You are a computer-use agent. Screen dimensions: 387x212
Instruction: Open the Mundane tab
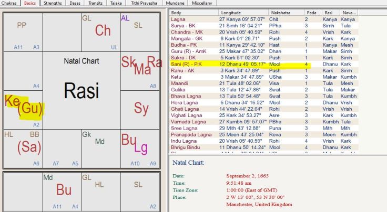pyautogui.click(x=175, y=3)
